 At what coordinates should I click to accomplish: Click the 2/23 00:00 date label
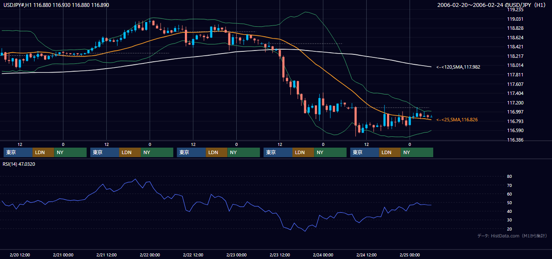236,255
